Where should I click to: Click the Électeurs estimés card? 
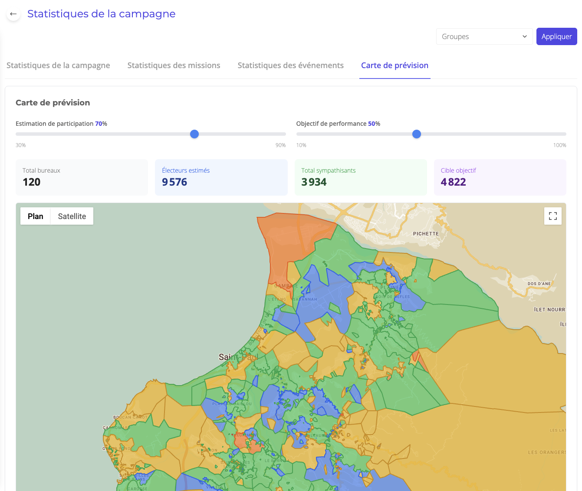tap(221, 177)
